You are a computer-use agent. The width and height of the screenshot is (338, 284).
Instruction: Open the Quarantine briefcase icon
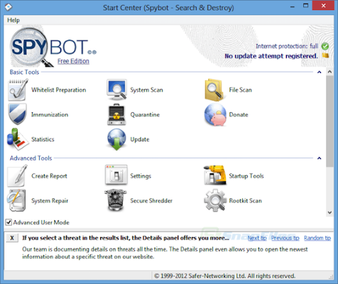point(116,114)
